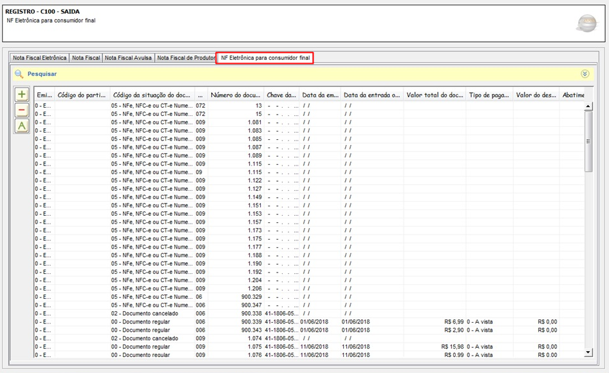
Task: Open the Pesquisar search link
Action: (x=42, y=74)
